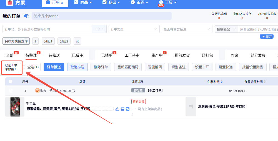Click 另存为快捷查询 button

click(16, 41)
